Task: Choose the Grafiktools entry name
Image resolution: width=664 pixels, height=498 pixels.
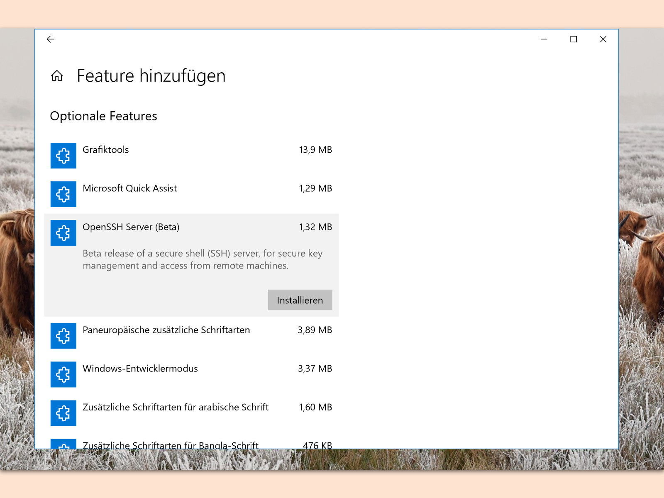Action: (x=106, y=150)
